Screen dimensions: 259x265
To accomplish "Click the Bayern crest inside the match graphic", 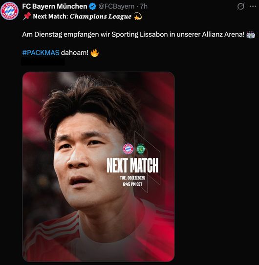I will tap(128, 149).
